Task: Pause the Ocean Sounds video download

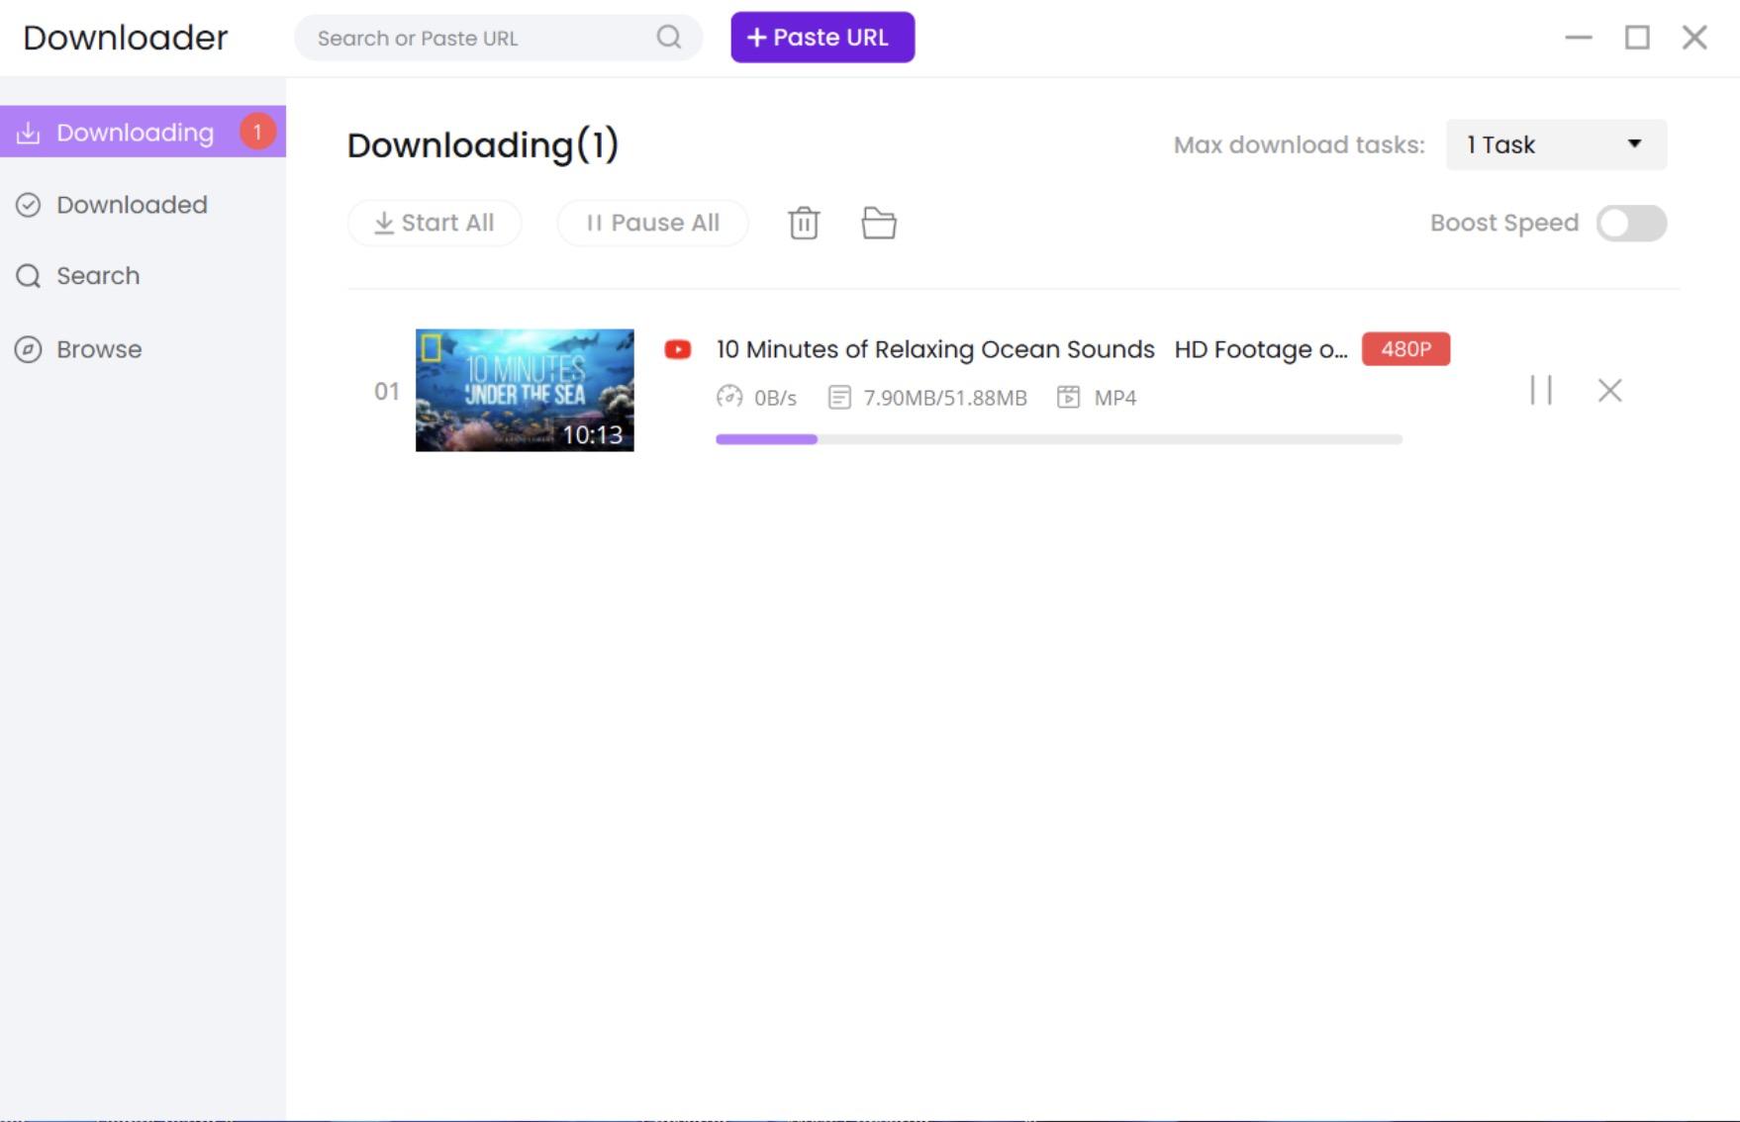Action: (1541, 391)
